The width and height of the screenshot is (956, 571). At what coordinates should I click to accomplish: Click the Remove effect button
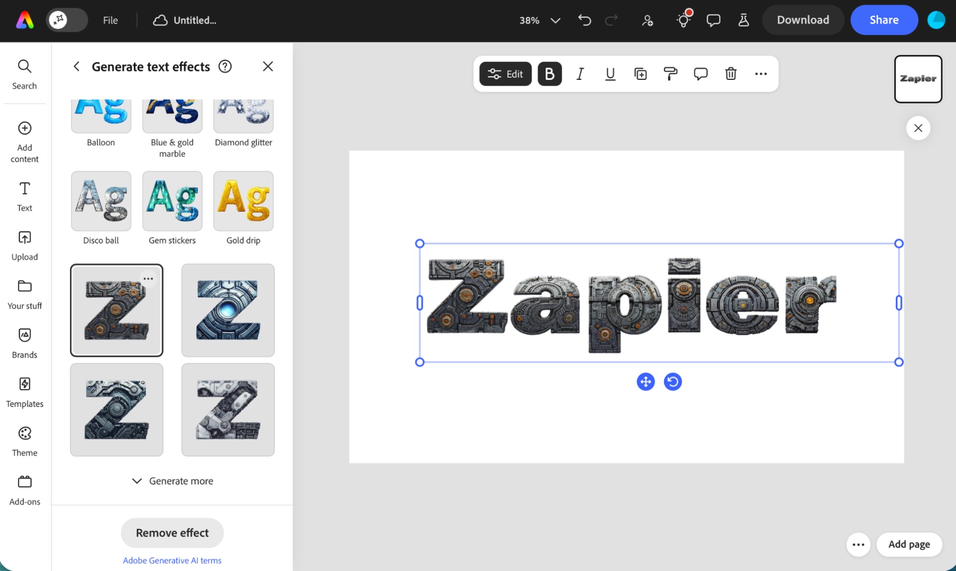[x=172, y=533]
